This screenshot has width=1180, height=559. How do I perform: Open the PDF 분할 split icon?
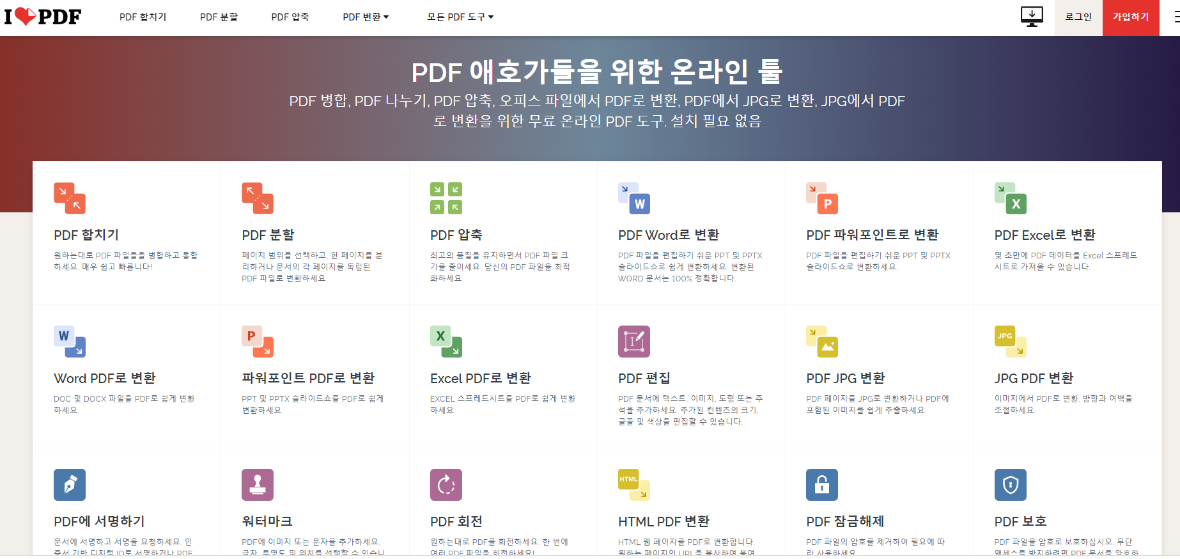(258, 198)
